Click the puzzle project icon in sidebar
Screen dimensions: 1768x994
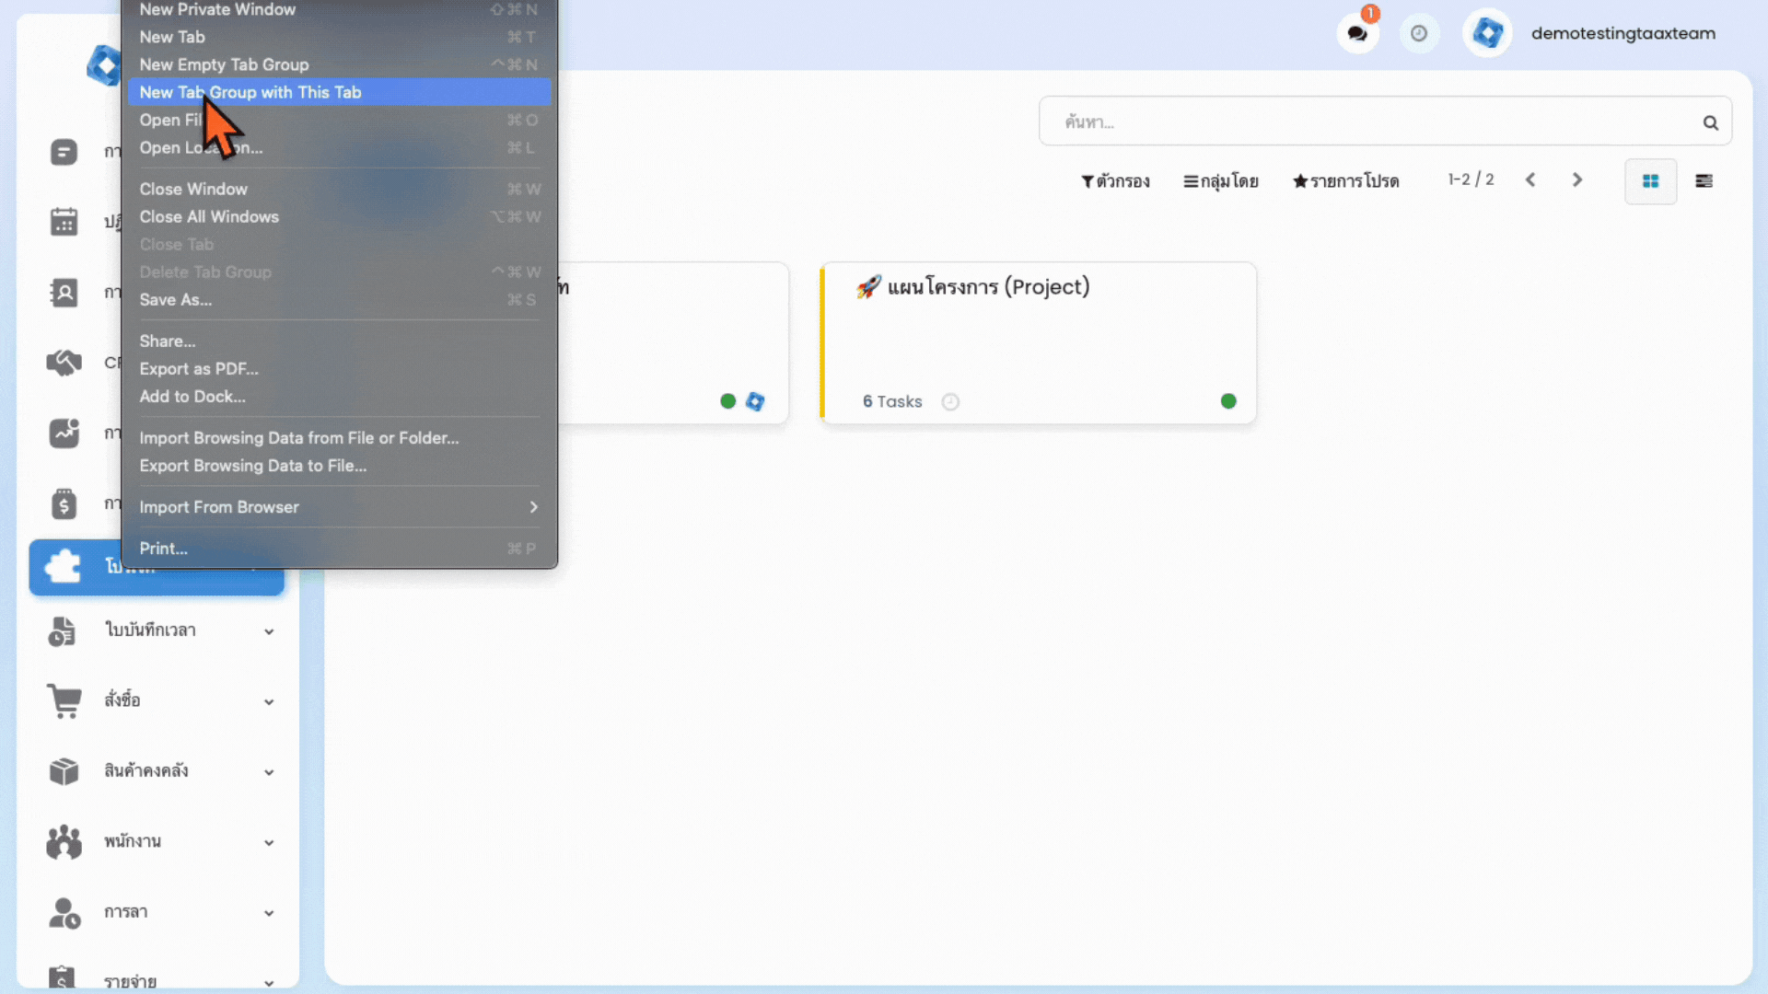tap(64, 566)
